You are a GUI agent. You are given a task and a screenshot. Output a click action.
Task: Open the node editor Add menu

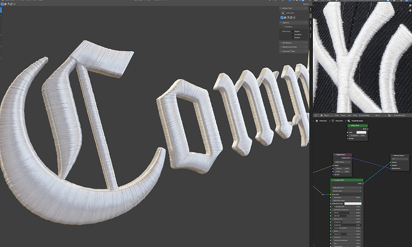tap(349, 116)
